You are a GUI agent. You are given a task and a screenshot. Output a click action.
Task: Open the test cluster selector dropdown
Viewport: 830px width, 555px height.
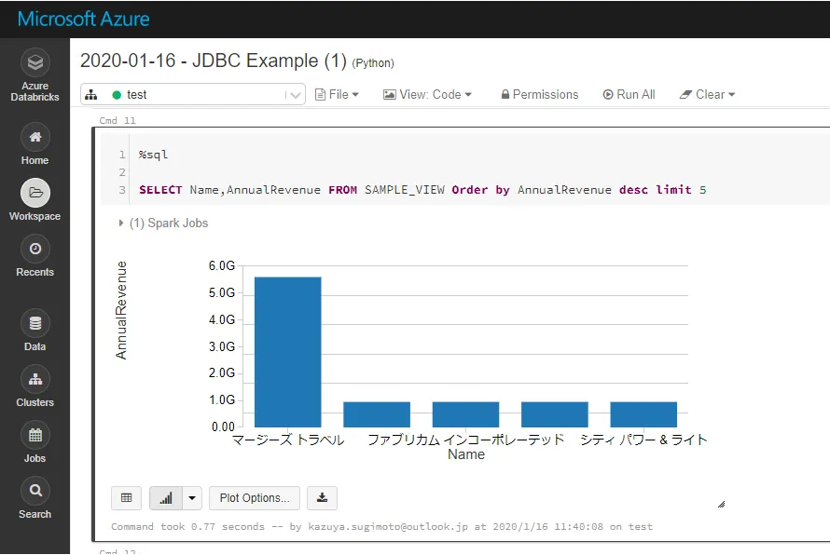(290, 94)
